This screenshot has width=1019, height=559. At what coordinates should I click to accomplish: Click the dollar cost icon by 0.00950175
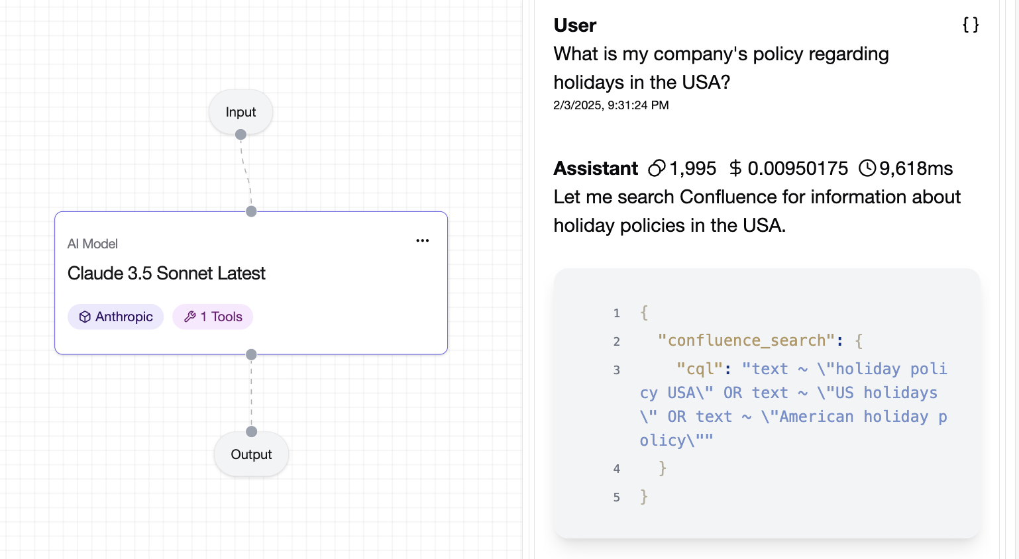click(x=735, y=168)
